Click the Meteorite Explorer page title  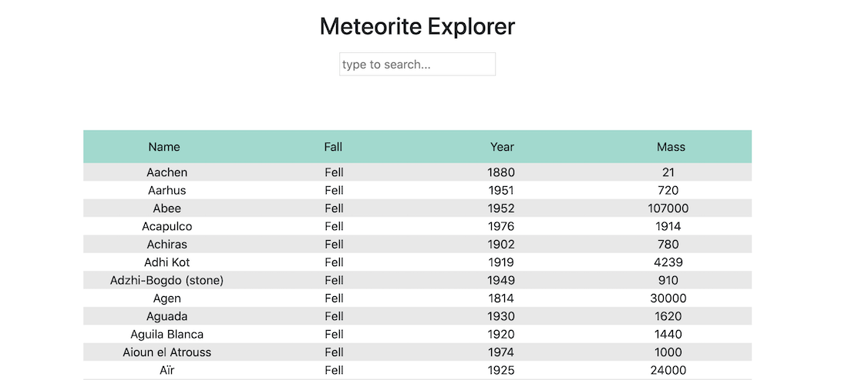click(417, 27)
